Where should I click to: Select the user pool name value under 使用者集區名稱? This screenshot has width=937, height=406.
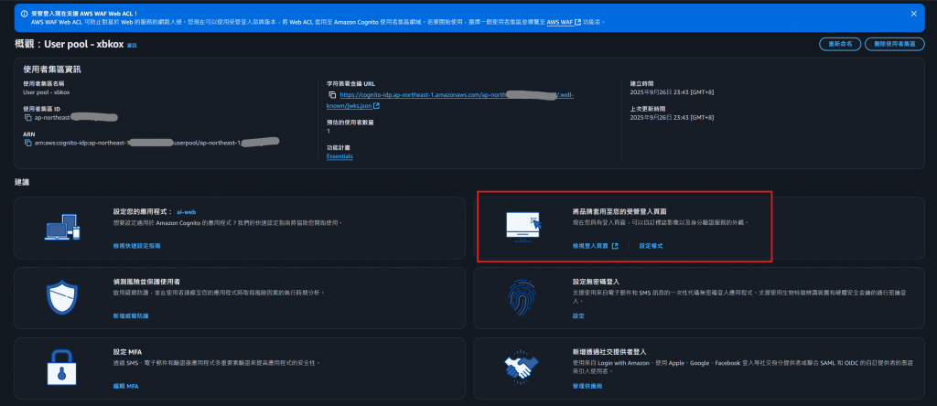(46, 92)
